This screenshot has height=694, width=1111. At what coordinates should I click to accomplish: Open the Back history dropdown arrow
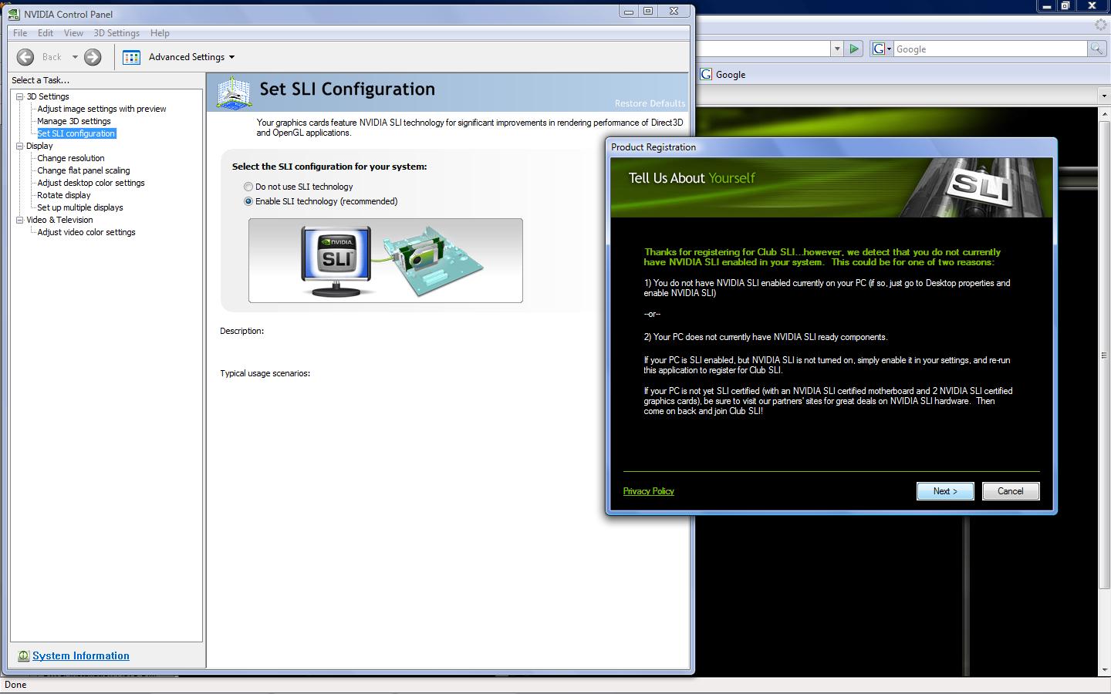75,57
